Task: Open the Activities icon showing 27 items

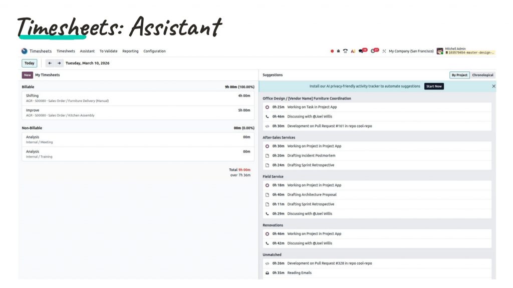Action: pos(374,50)
